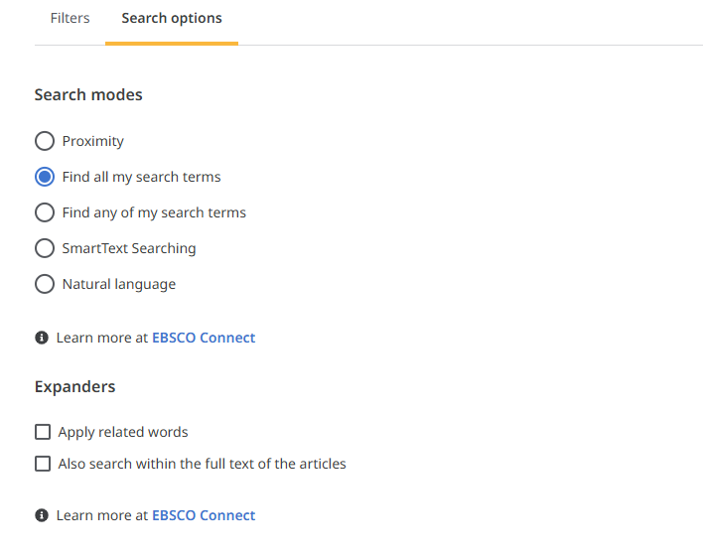This screenshot has height=554, width=703.
Task: Enable Also search within the full text checkbox
Action: [43, 464]
